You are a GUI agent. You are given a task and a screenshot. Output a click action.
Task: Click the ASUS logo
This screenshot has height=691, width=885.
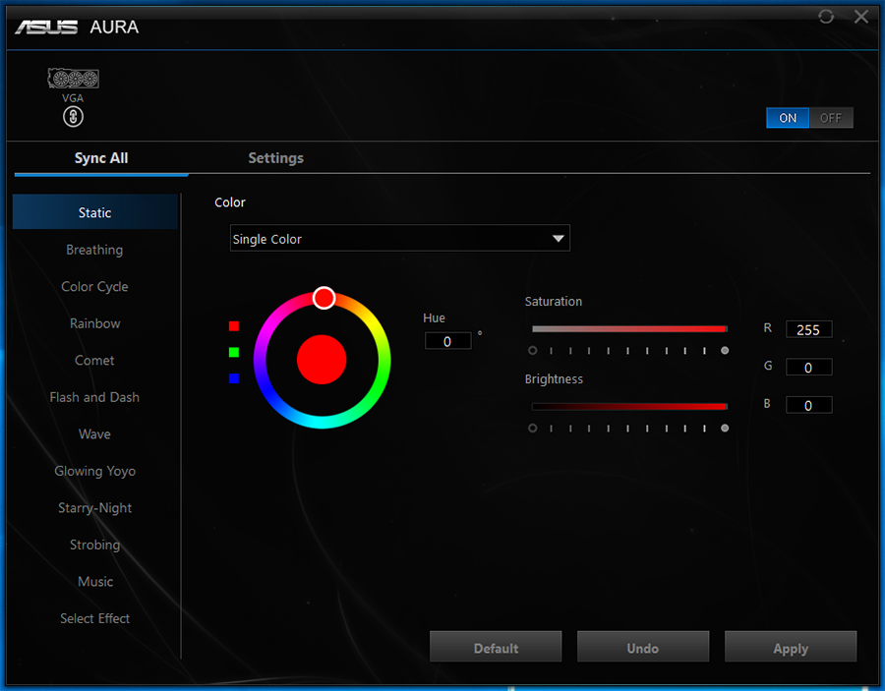point(46,28)
